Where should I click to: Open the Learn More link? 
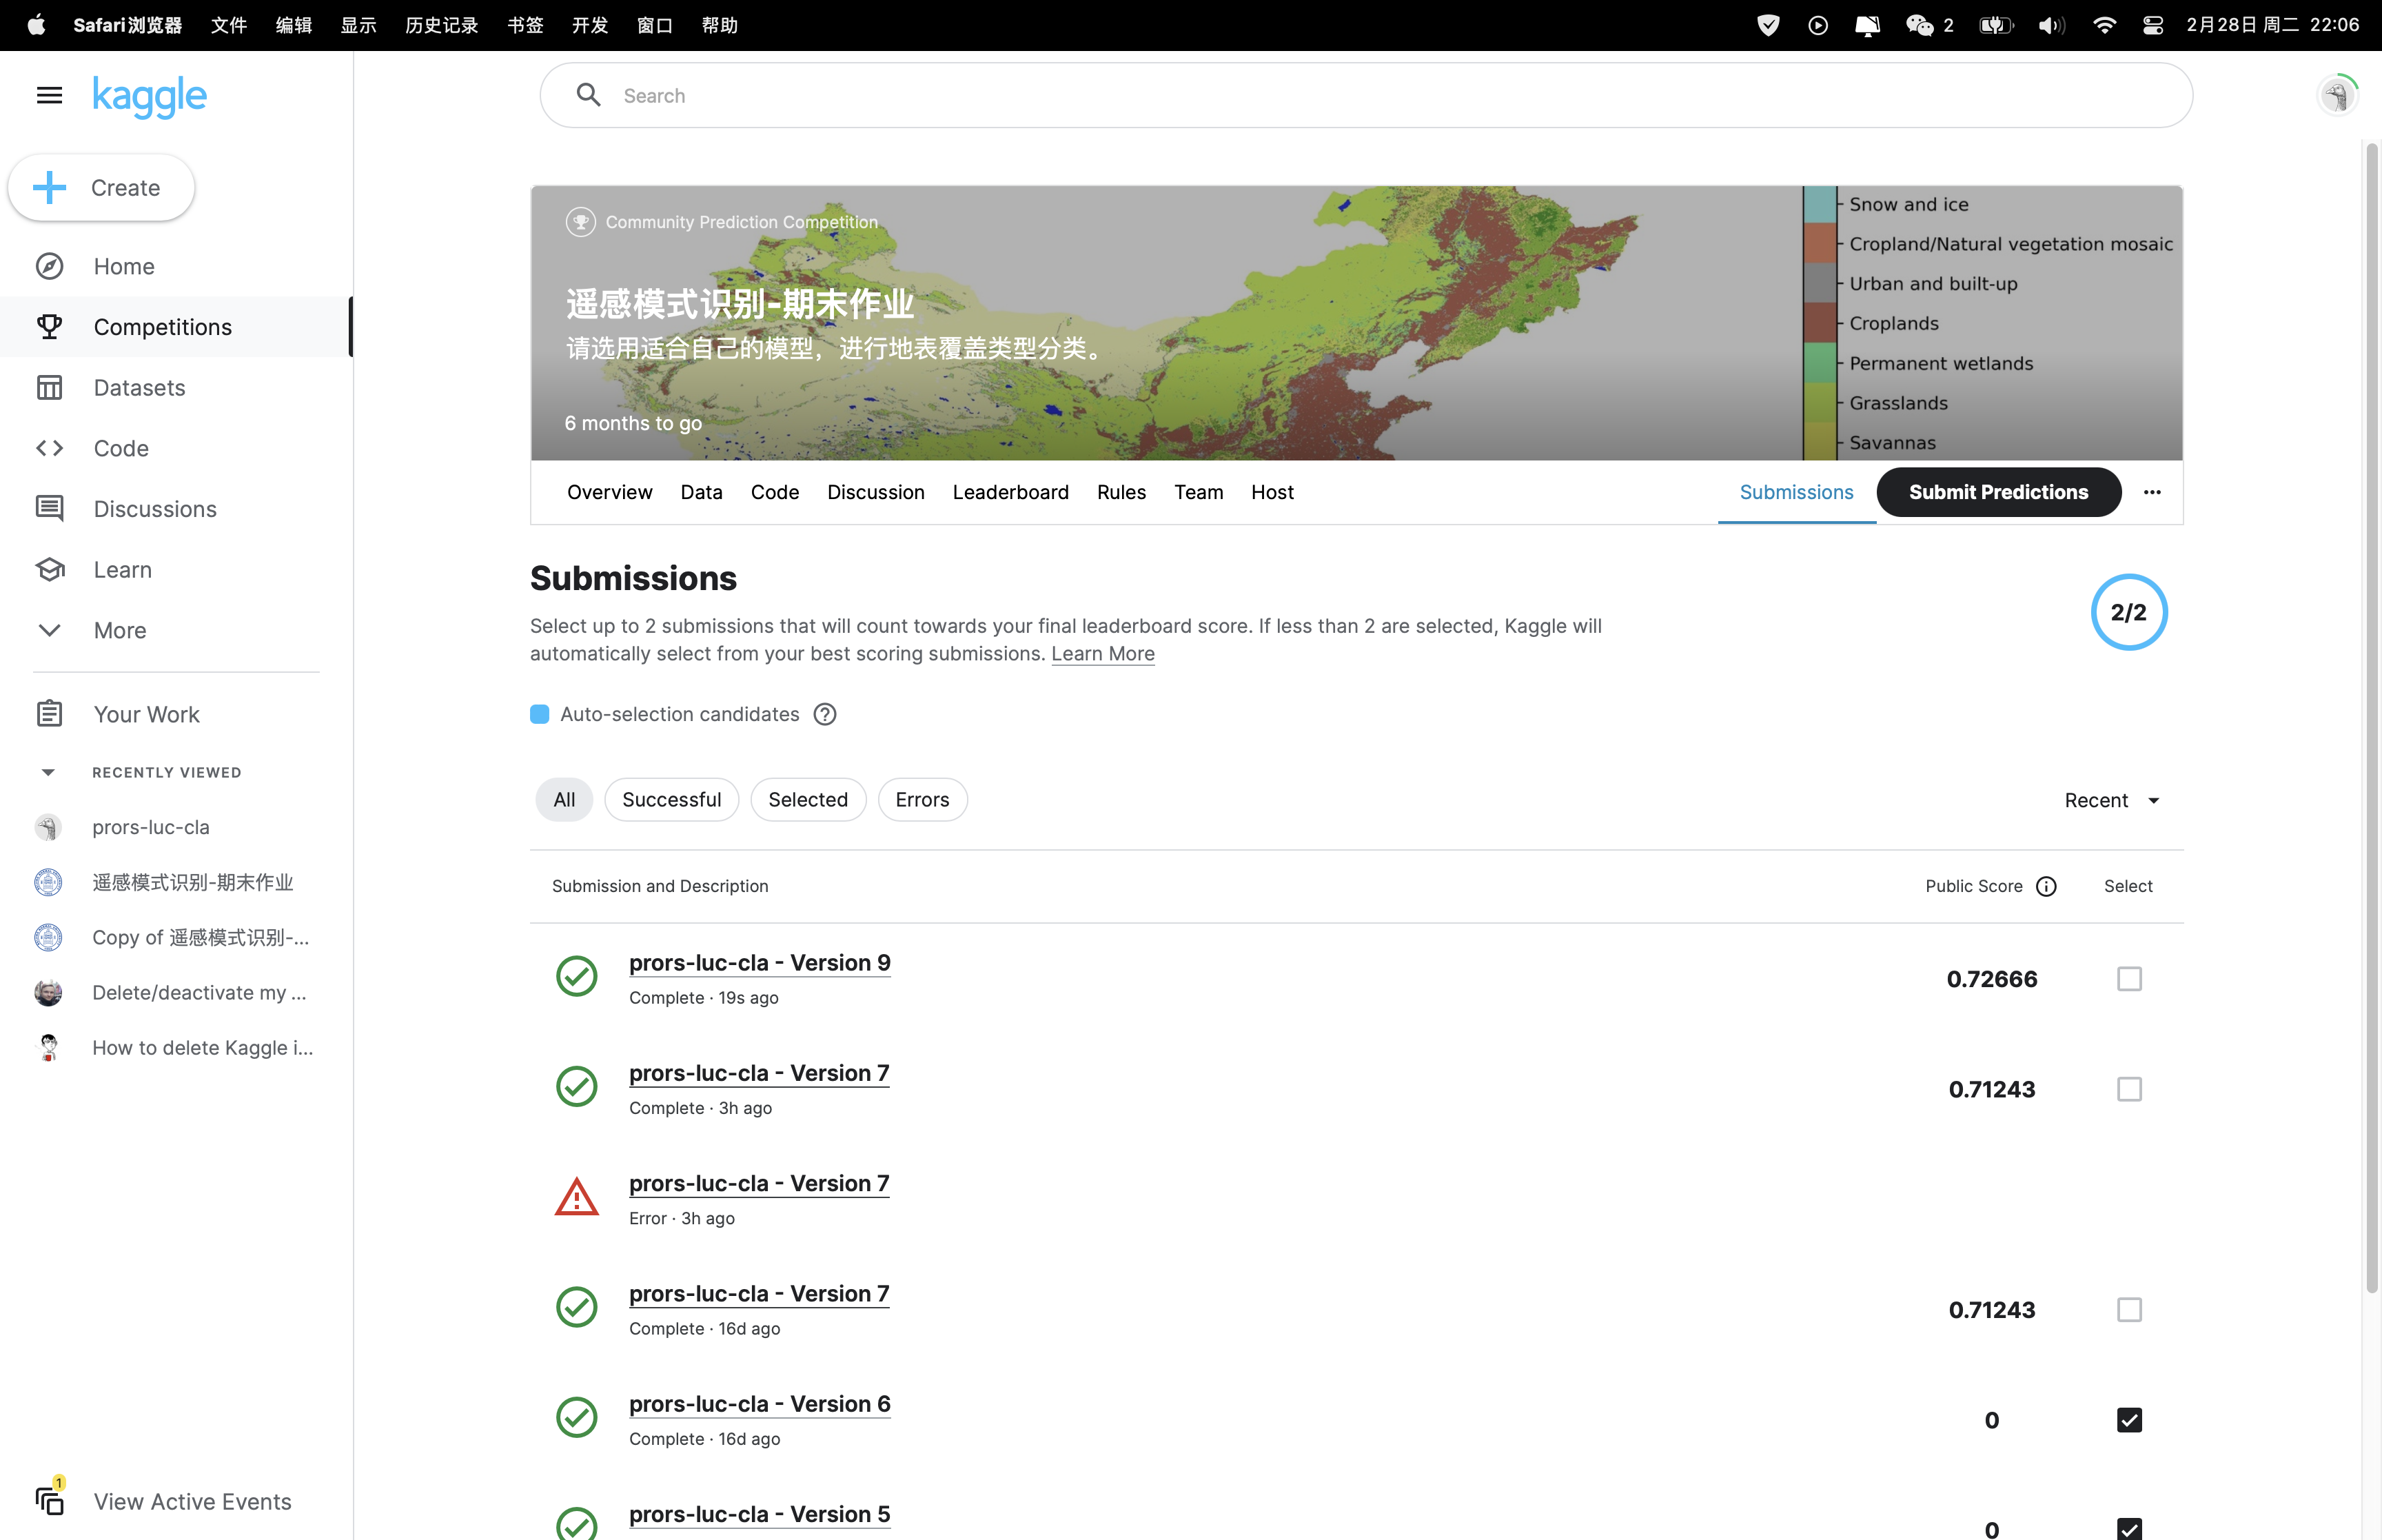[1103, 654]
